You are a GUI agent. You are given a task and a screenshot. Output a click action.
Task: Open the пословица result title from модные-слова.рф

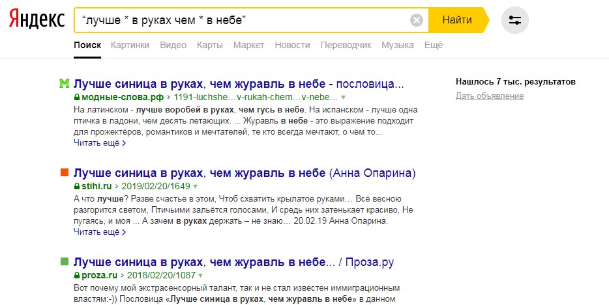point(239,84)
